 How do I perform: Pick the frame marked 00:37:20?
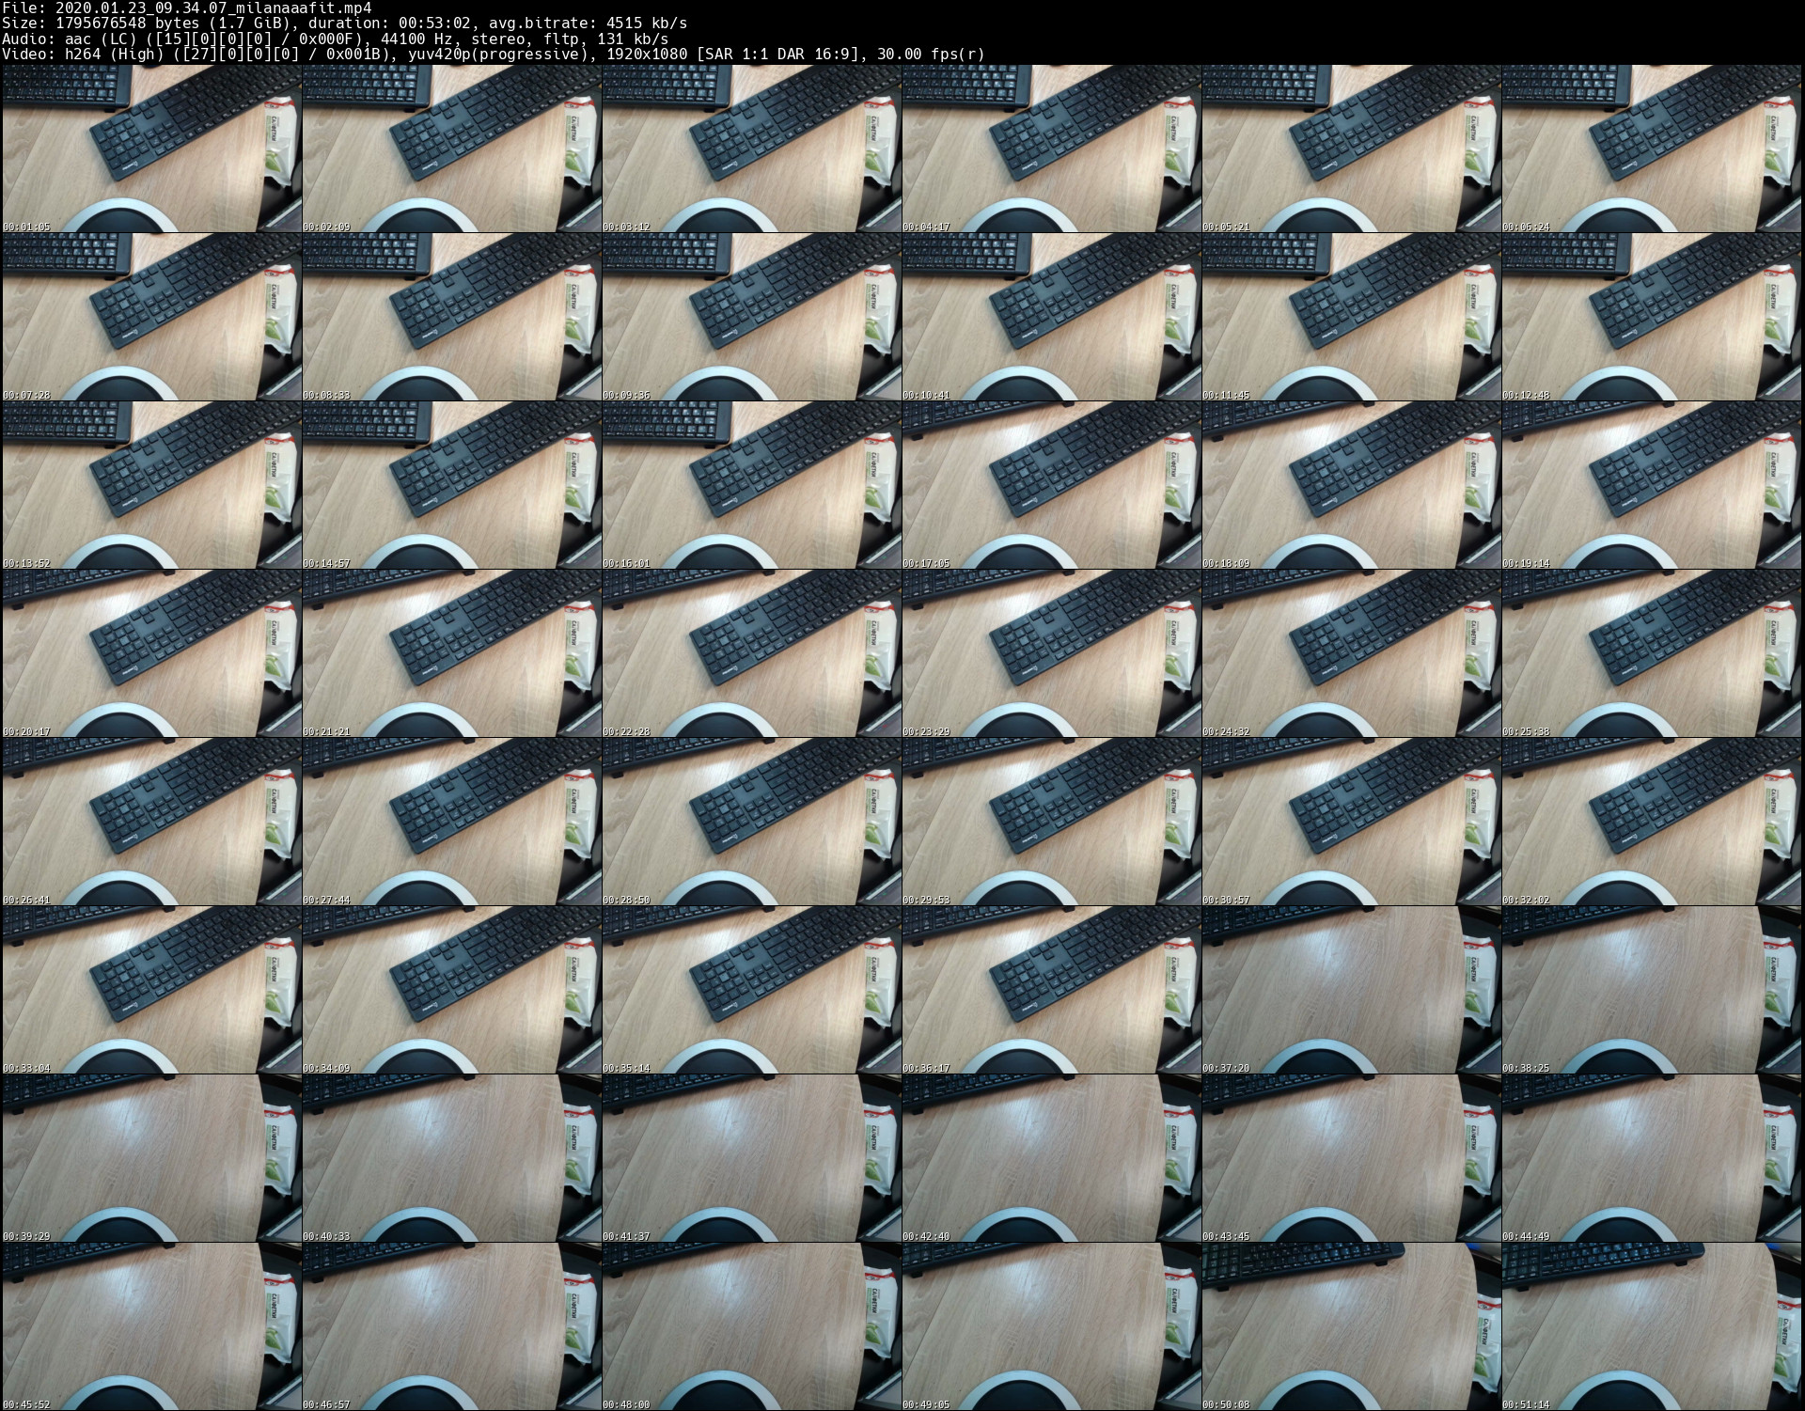[1351, 990]
